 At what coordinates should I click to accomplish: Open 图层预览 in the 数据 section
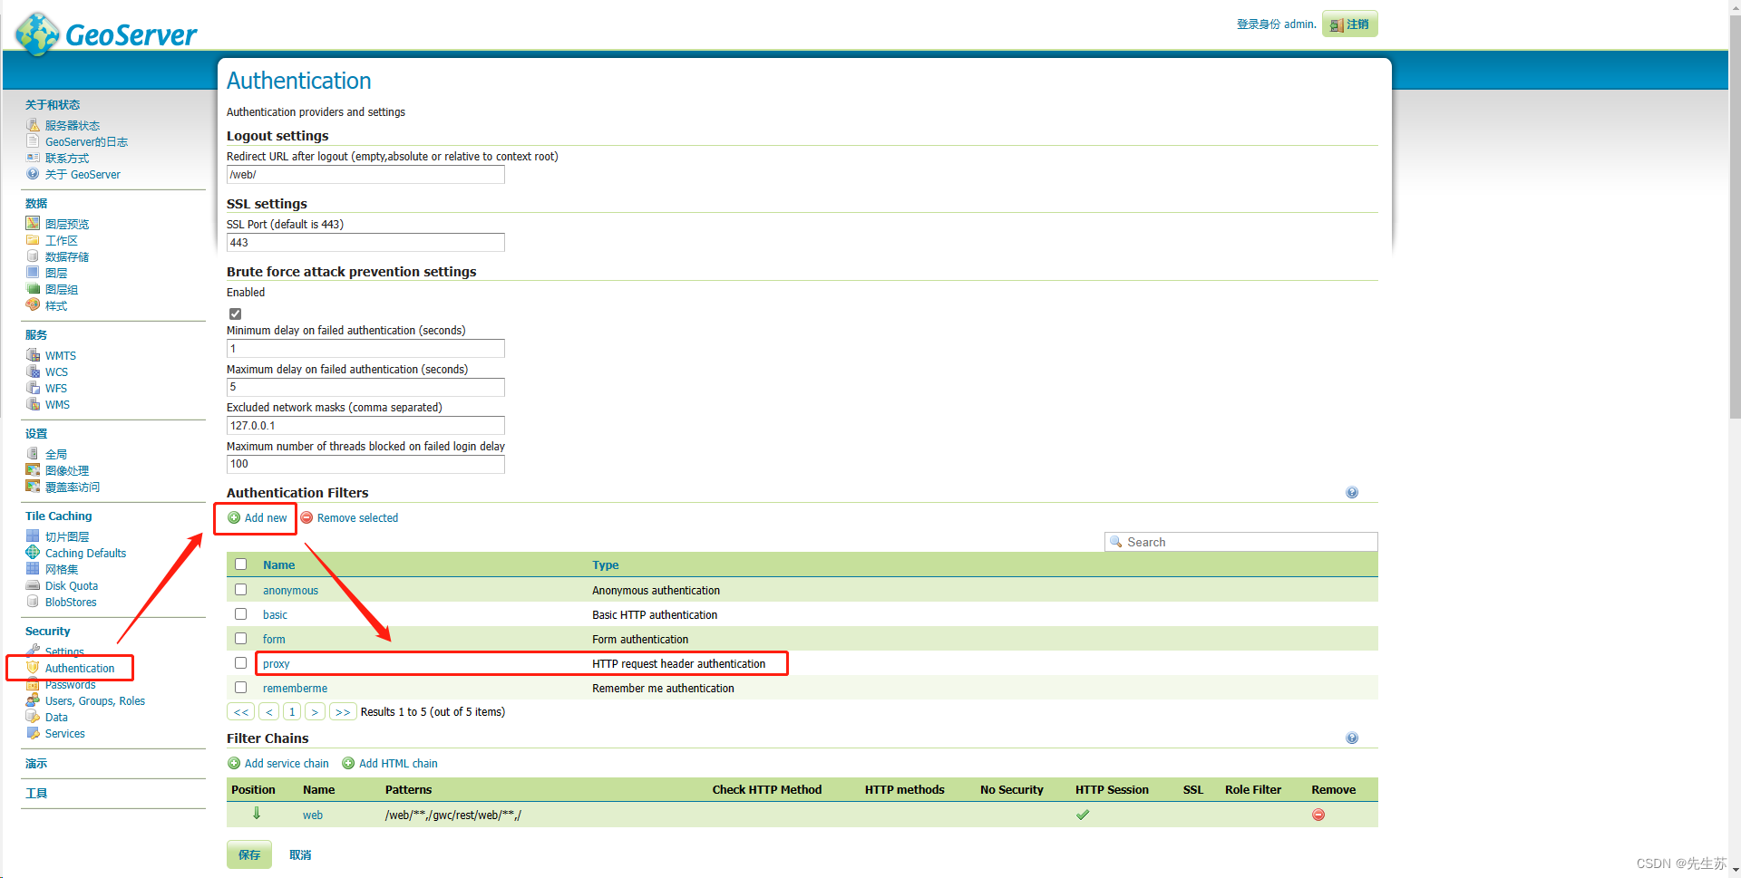(x=66, y=224)
